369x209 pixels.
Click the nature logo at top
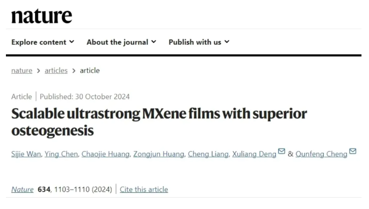(x=41, y=16)
